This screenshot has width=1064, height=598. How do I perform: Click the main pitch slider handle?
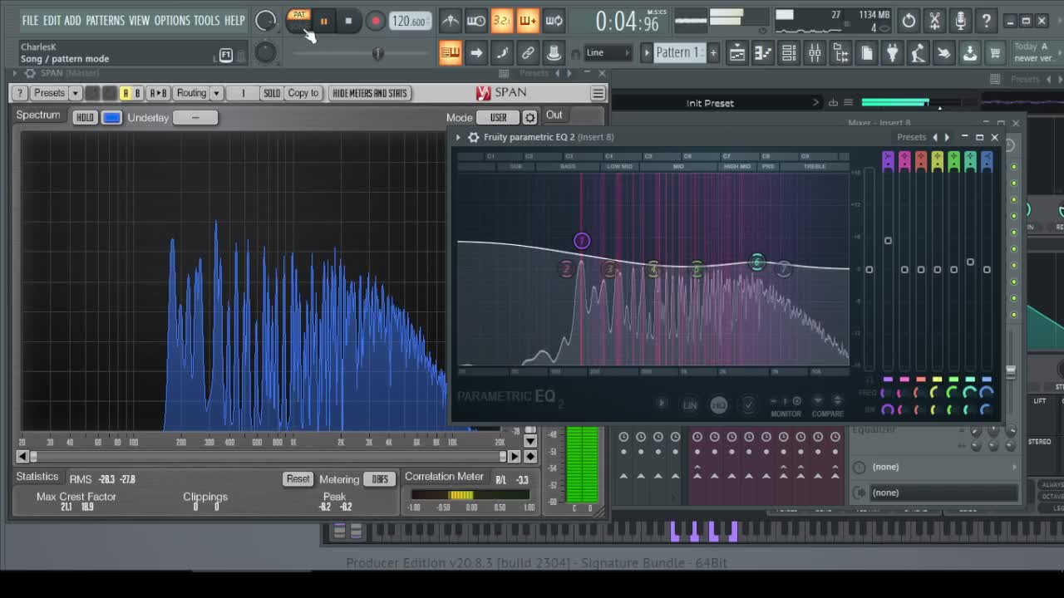(377, 54)
